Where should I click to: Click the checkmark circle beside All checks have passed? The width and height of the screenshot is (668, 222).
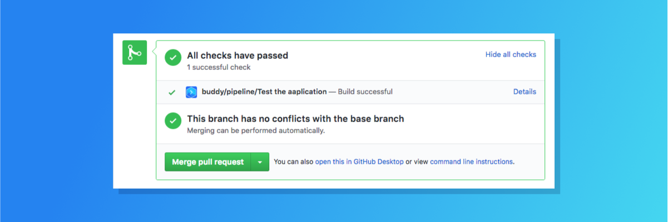click(174, 57)
